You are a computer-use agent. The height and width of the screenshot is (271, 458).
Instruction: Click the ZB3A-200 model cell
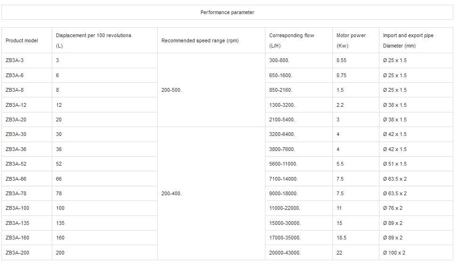18,253
